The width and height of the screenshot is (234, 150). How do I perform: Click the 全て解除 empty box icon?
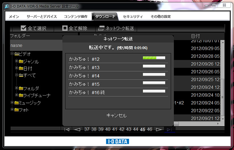click(x=65, y=28)
